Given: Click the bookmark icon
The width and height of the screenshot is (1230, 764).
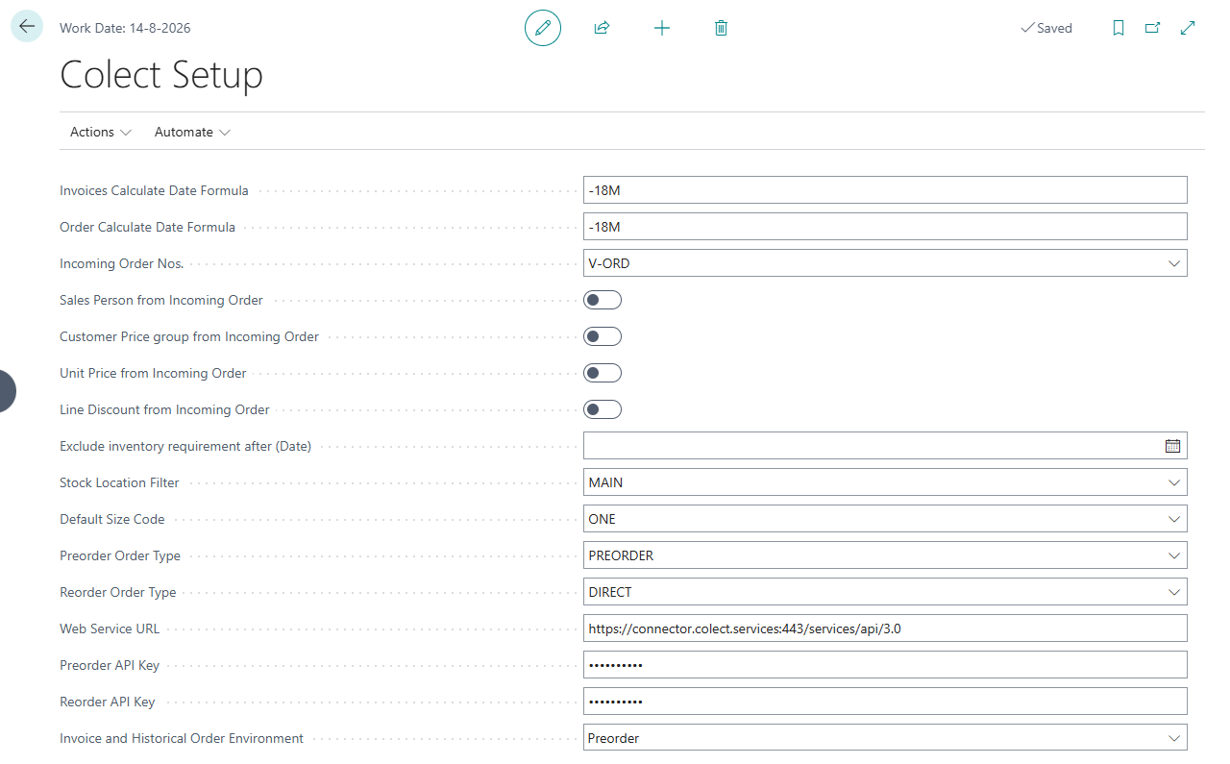Looking at the screenshot, I should point(1119,28).
